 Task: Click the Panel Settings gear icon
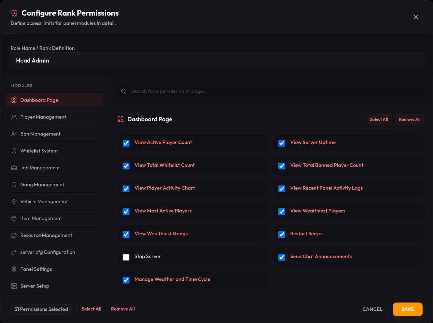pyautogui.click(x=14, y=269)
